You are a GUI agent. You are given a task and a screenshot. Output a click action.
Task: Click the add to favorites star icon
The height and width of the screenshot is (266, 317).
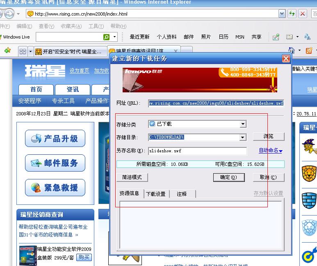8,50
